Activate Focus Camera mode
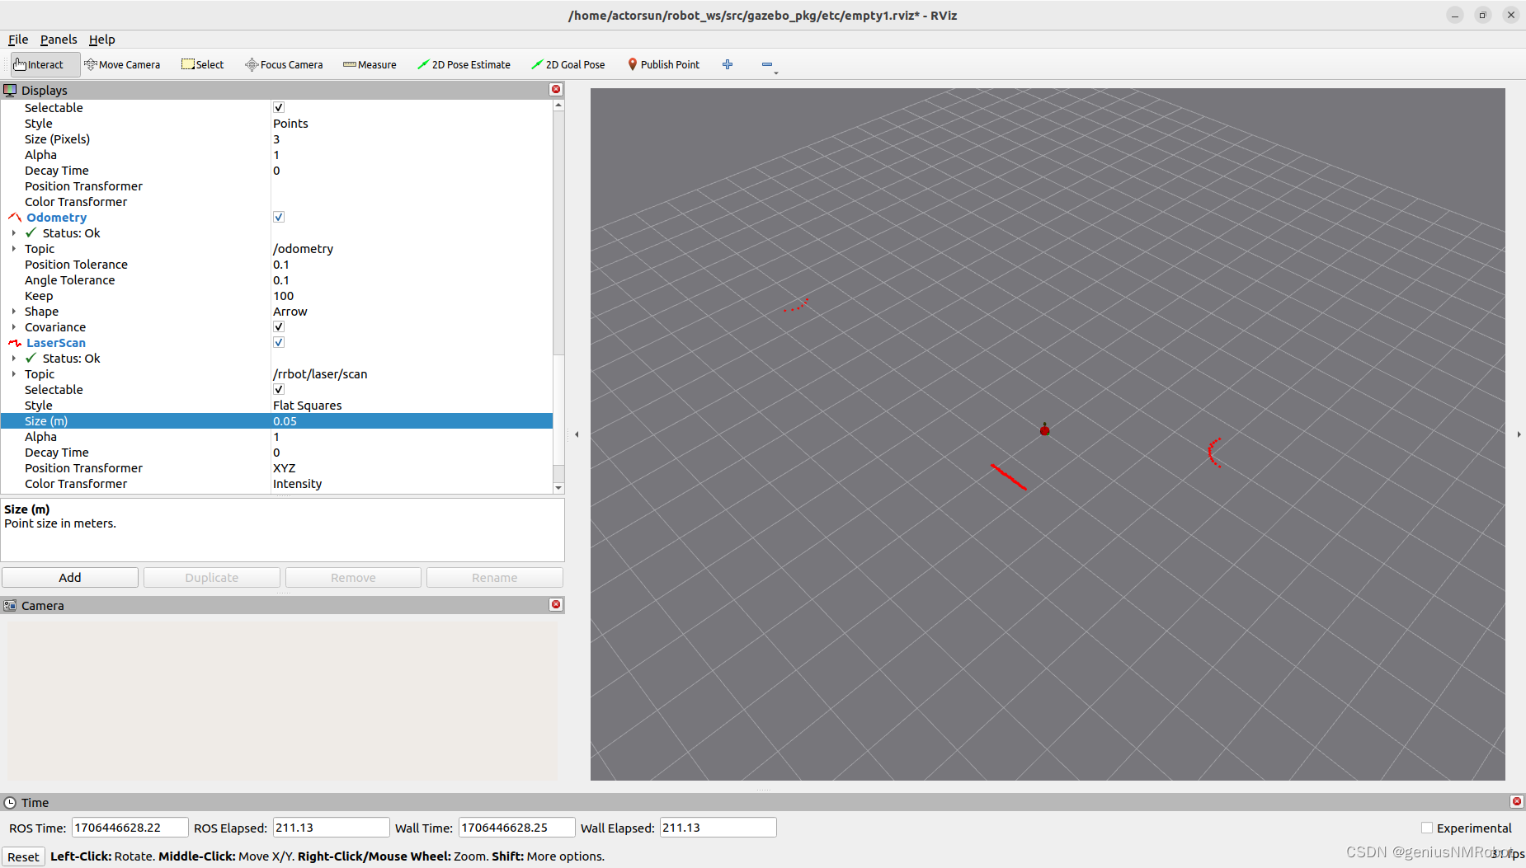 point(284,64)
